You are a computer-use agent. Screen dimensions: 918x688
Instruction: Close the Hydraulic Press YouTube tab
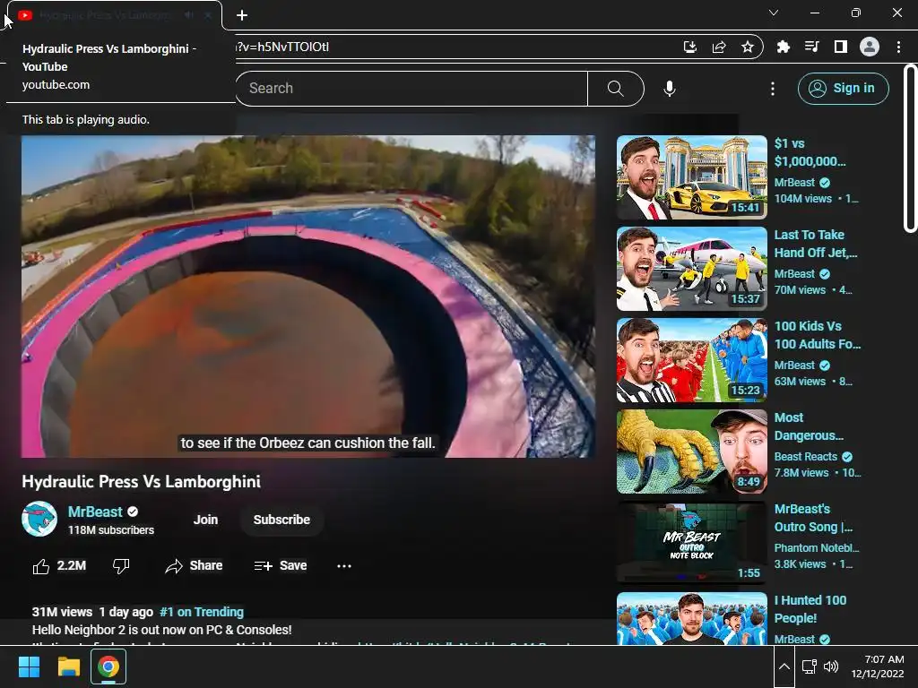click(208, 15)
